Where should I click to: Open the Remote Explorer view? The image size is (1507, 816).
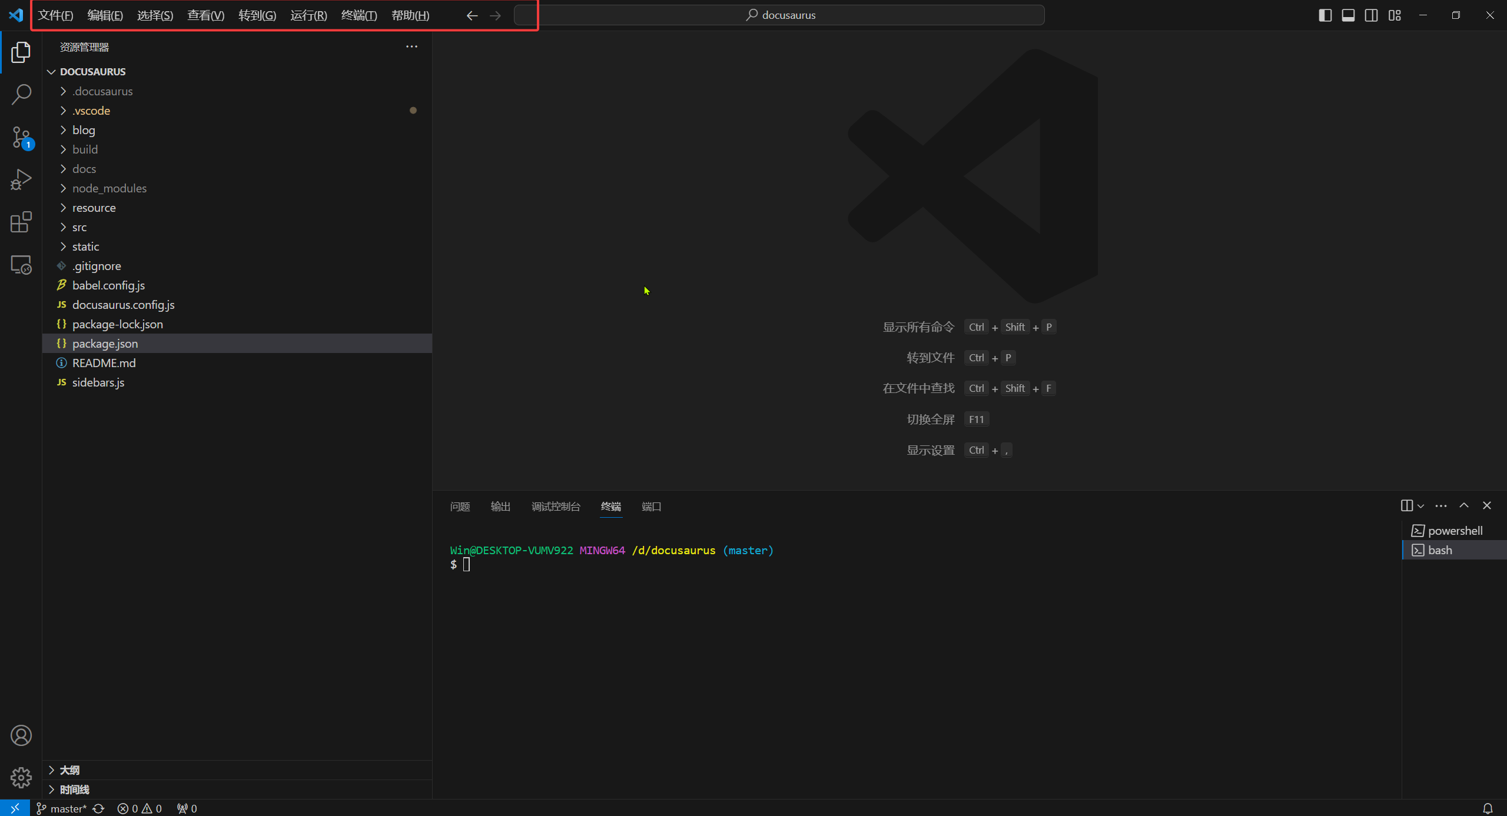pyautogui.click(x=21, y=265)
